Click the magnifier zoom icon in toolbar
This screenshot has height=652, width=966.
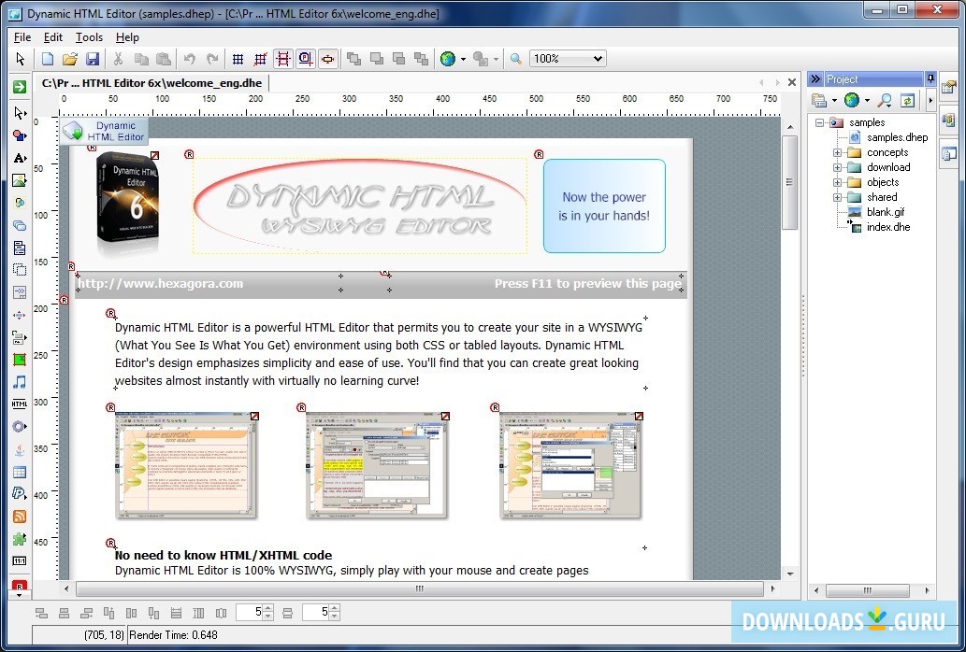pos(515,59)
